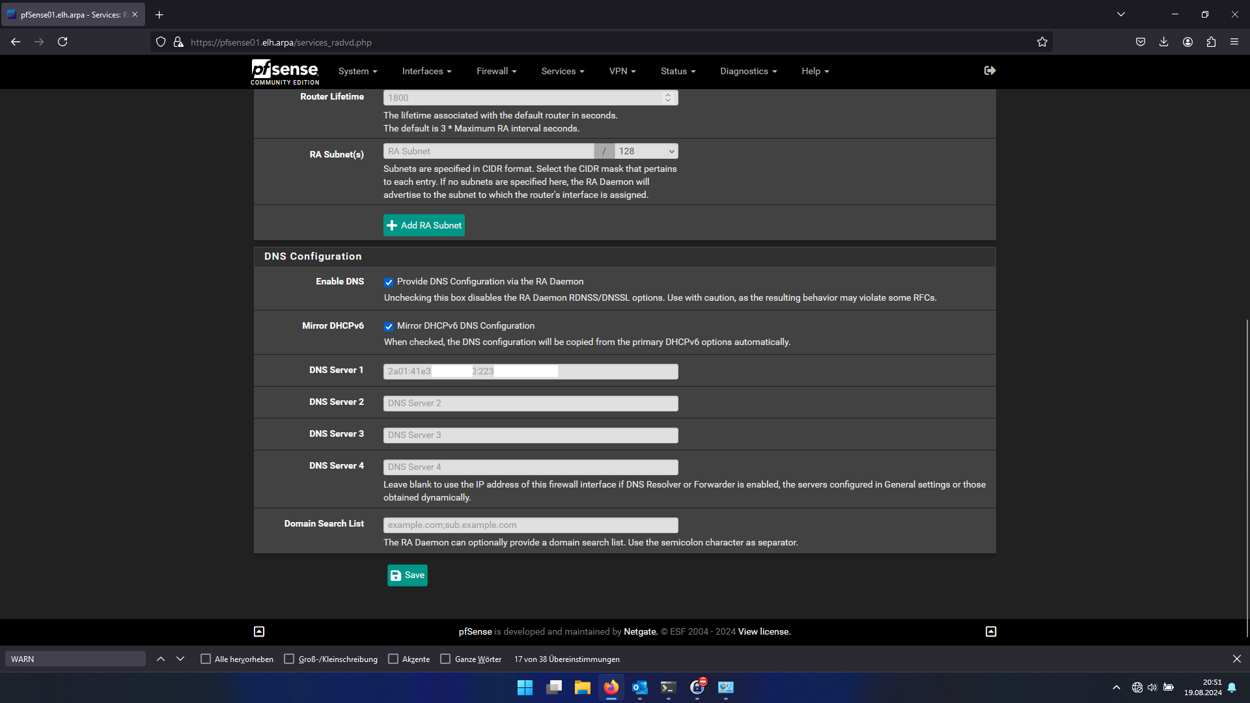Go back with the browser back arrow
Screen dimensions: 1250x703
click(x=16, y=42)
